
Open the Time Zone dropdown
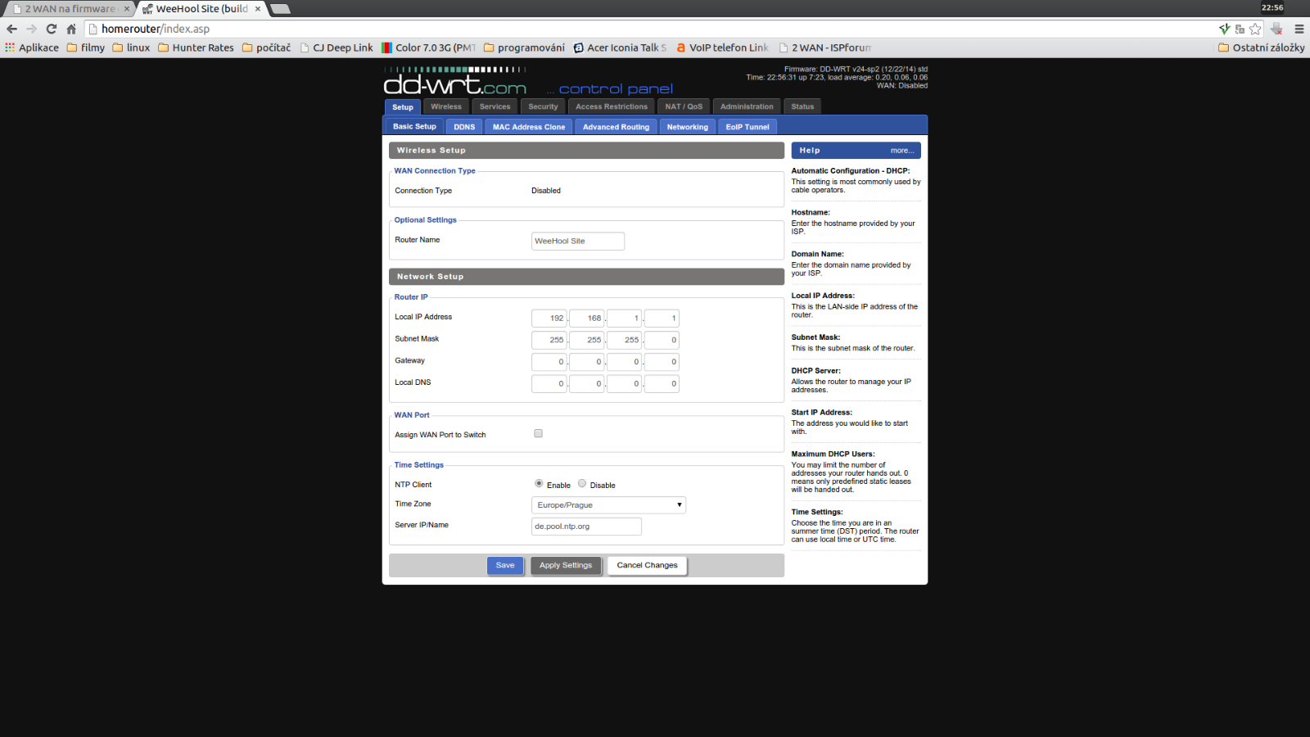608,505
